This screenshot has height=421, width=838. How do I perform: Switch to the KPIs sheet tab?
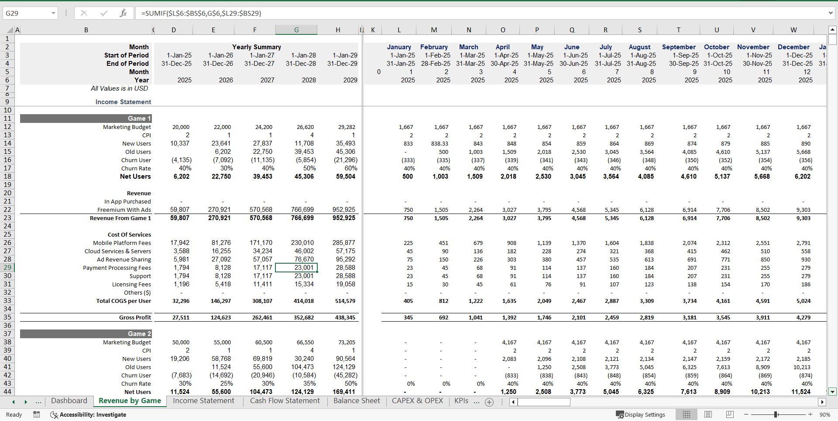coord(461,401)
